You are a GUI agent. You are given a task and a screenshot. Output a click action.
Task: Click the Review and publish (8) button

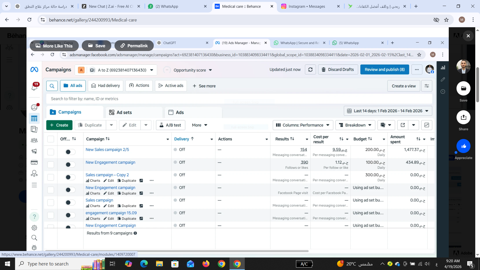[x=384, y=70]
